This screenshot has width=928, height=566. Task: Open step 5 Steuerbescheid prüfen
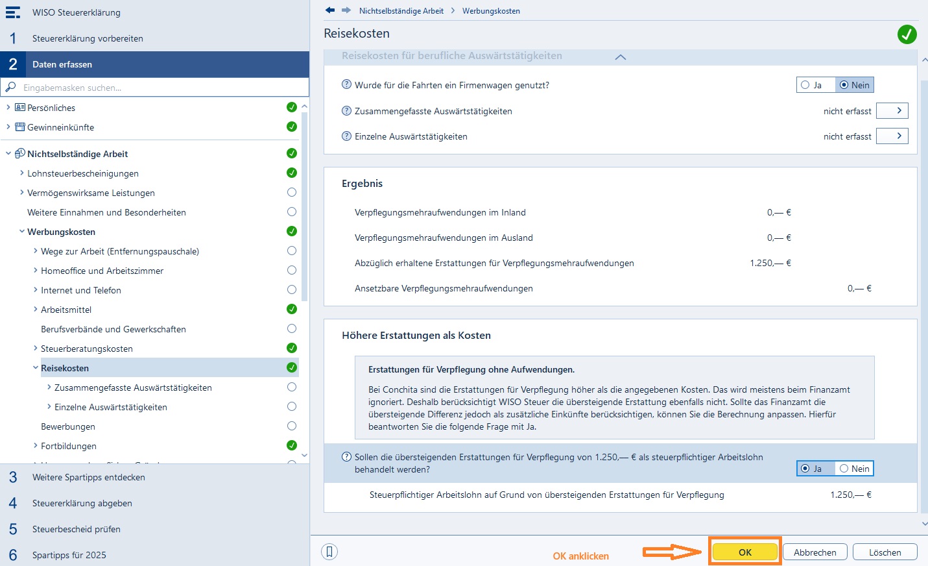coord(154,529)
